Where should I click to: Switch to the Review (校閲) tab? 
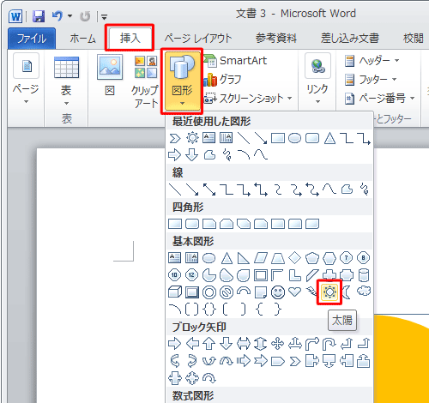tap(414, 39)
